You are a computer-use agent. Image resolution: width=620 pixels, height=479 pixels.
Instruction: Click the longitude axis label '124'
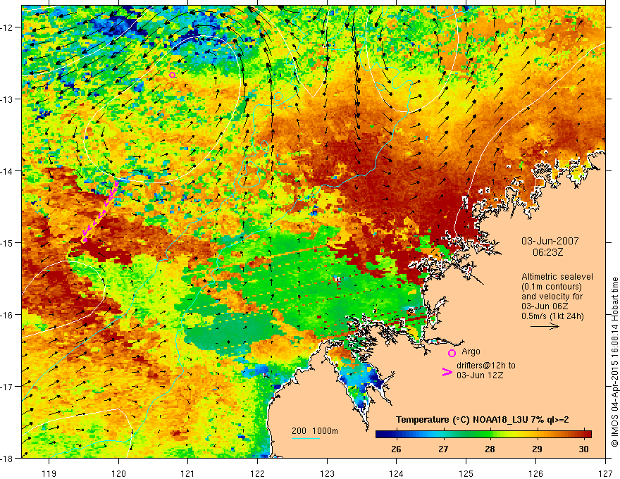(x=397, y=473)
